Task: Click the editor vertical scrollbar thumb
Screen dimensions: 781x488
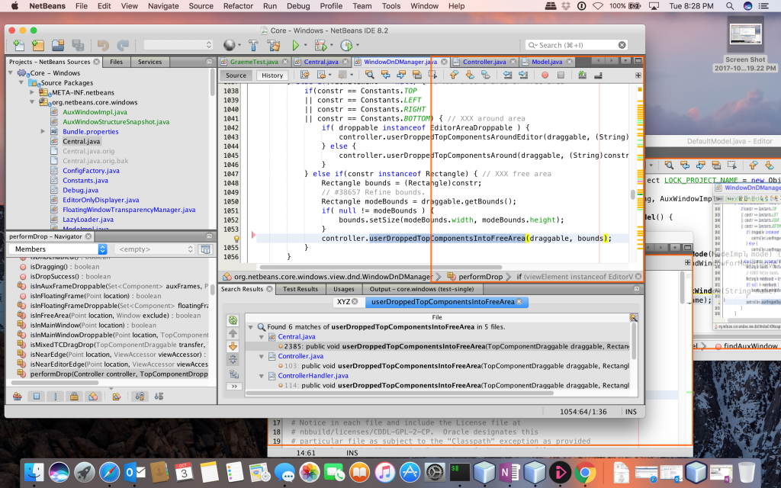Action: (632, 194)
